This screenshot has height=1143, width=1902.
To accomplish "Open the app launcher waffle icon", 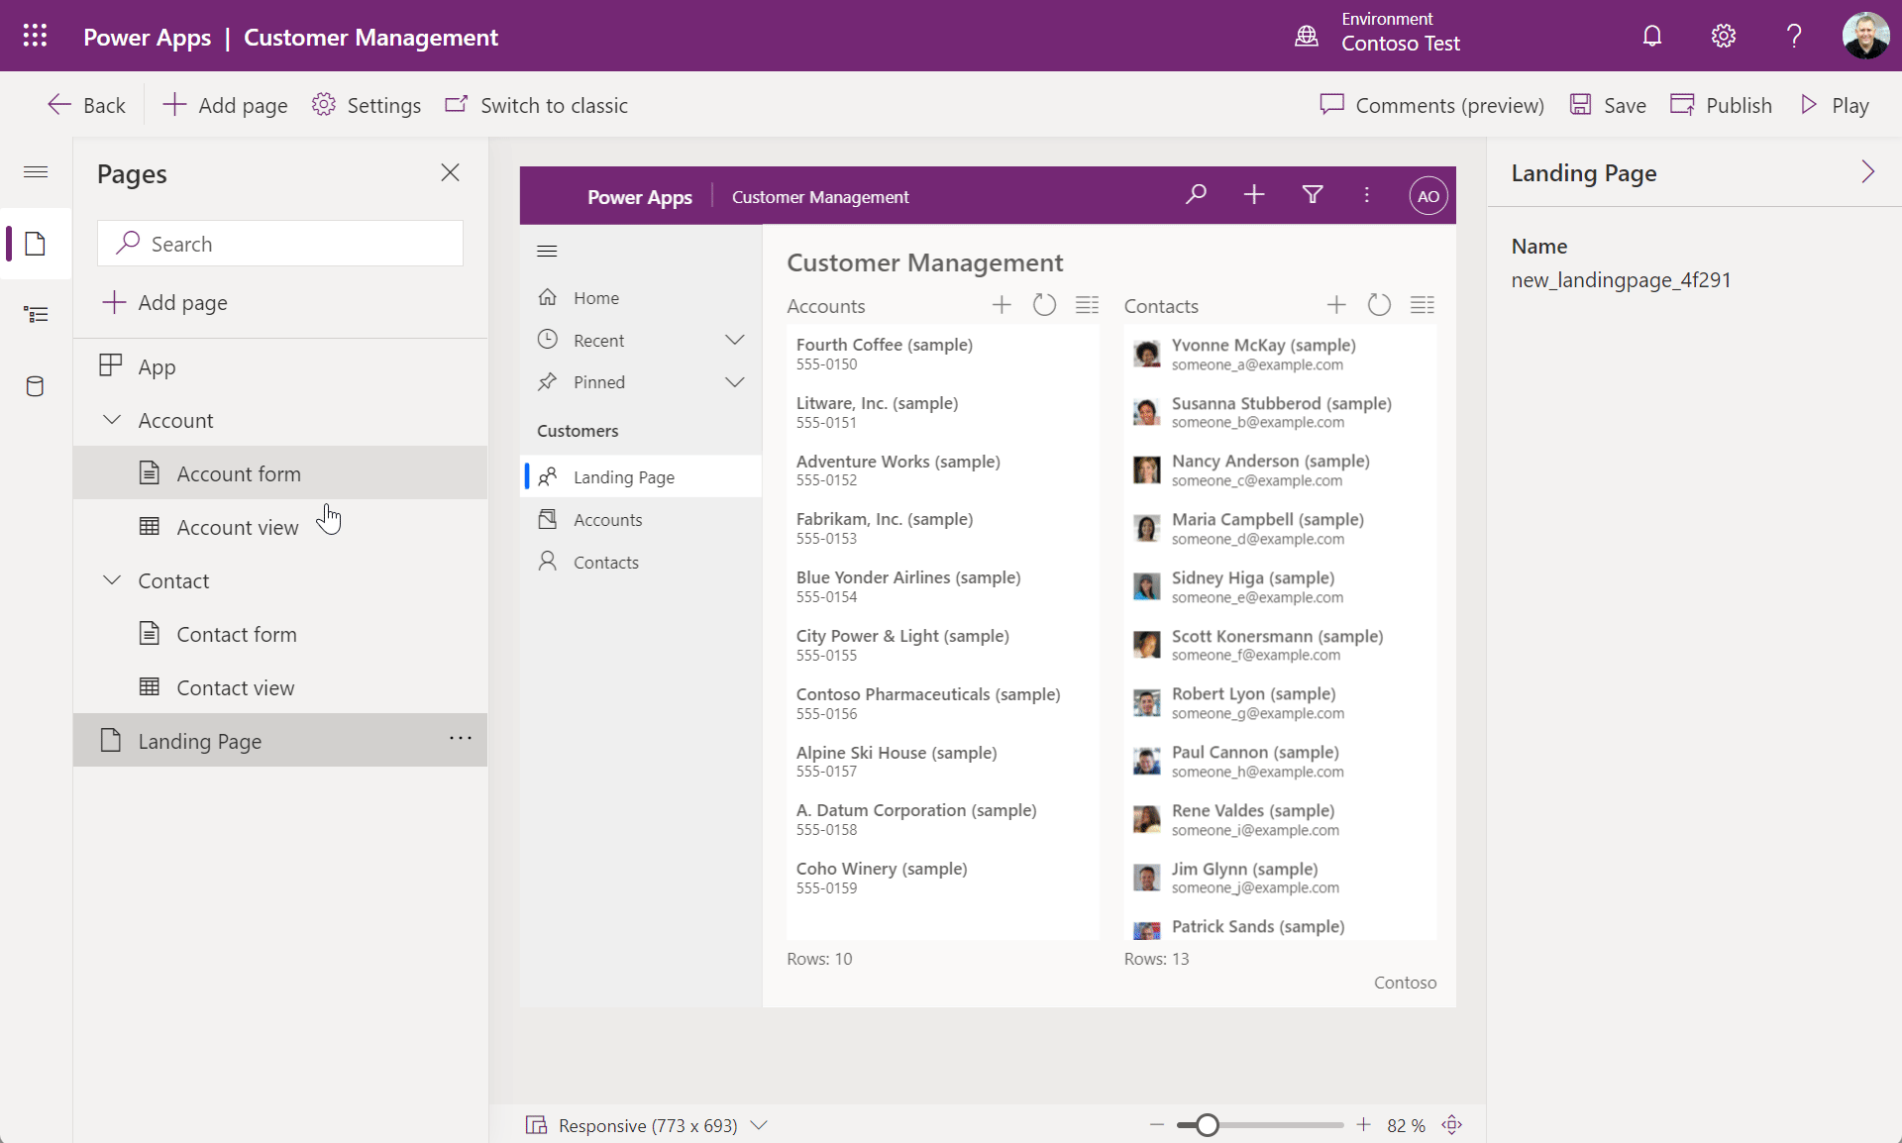I will [35, 36].
